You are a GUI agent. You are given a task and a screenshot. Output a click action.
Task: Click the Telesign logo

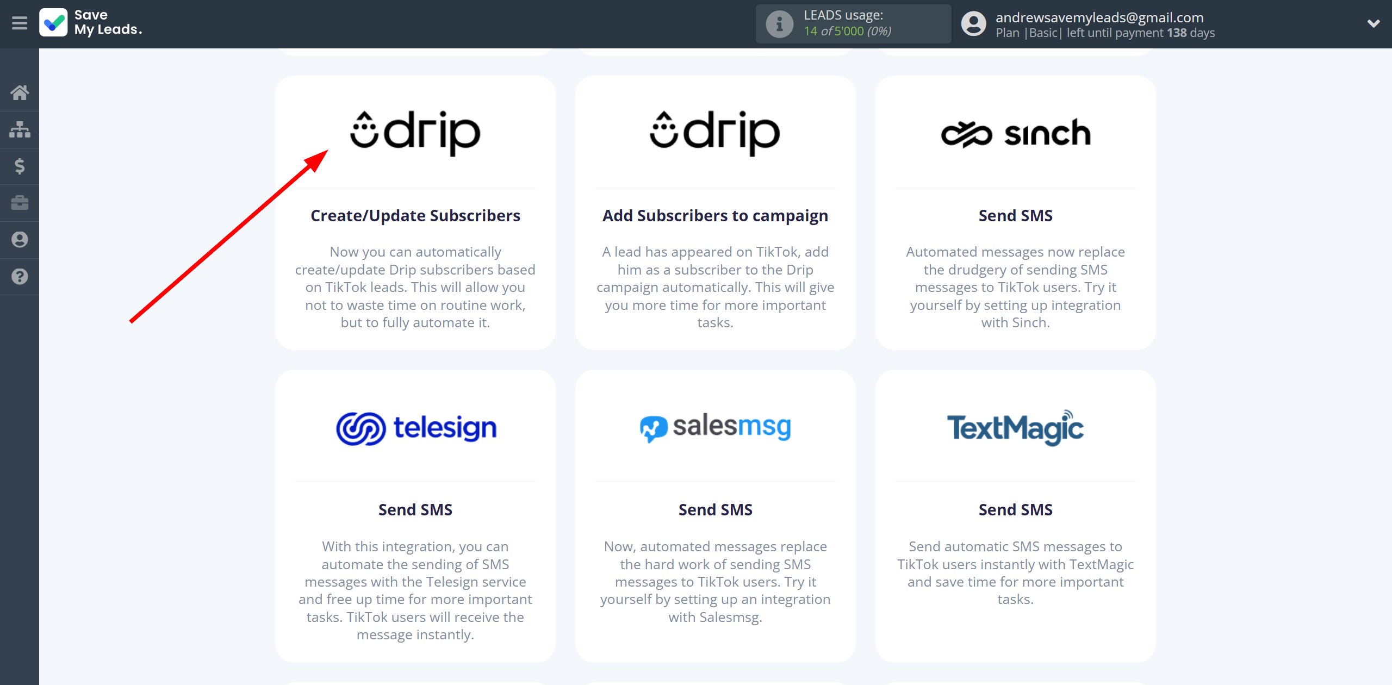coord(416,428)
